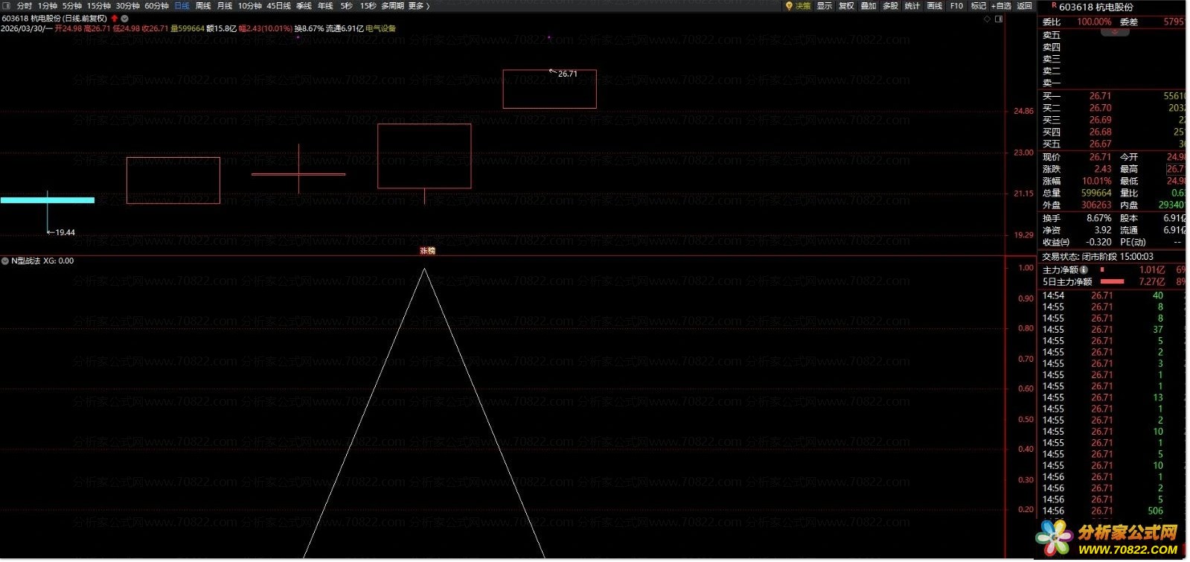
Task: Click the 涨停 marker below the candlesticks
Action: [427, 251]
